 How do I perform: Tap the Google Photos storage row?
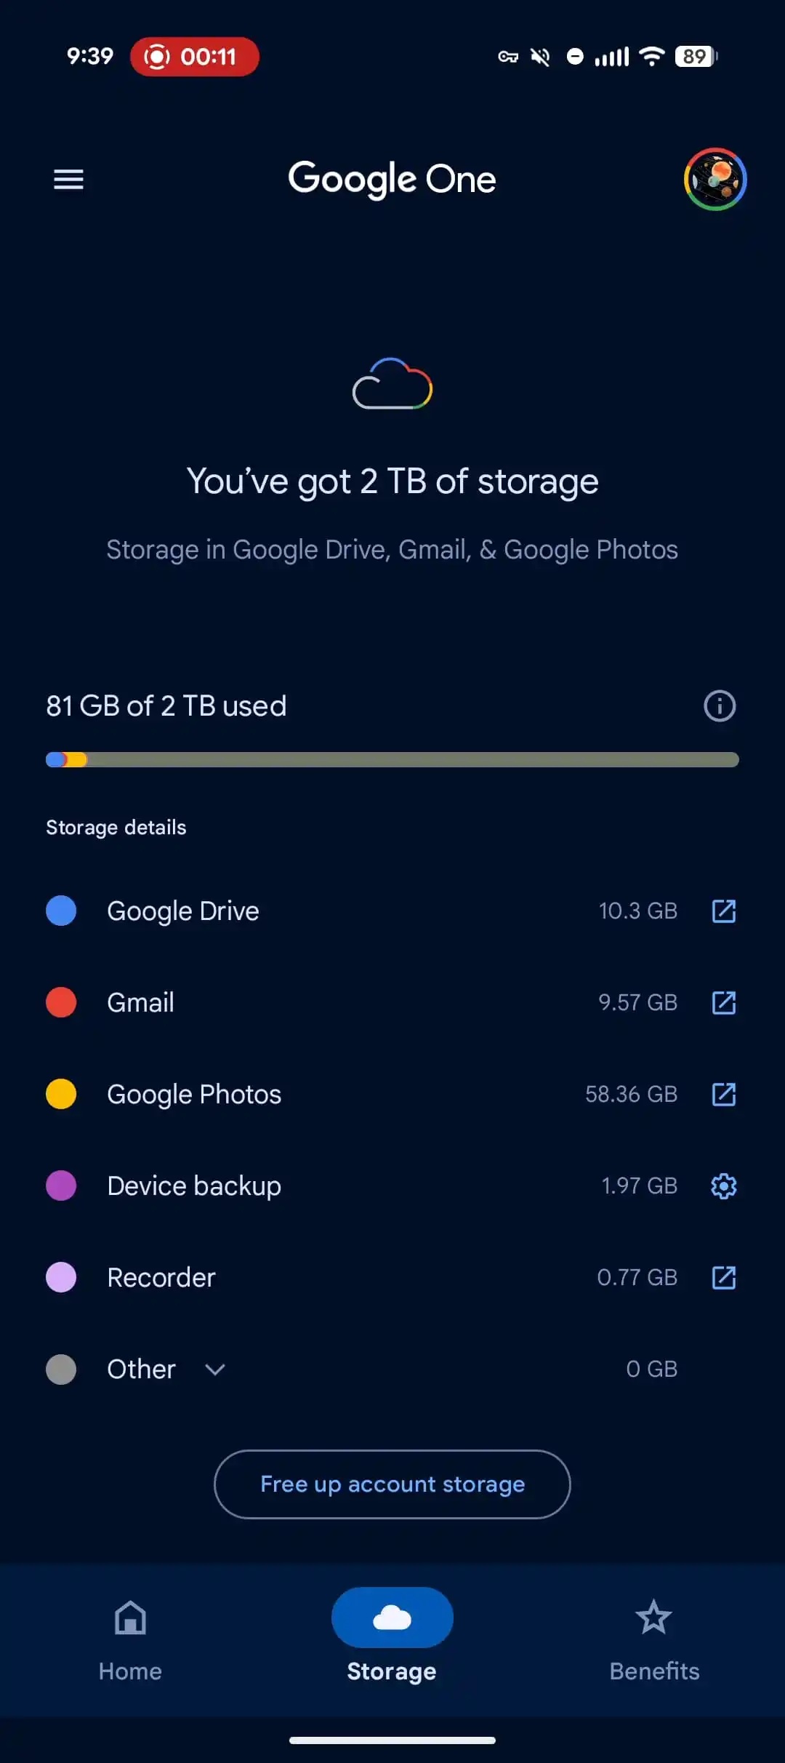pos(392,1094)
